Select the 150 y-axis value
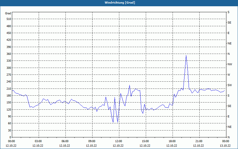 (9, 103)
